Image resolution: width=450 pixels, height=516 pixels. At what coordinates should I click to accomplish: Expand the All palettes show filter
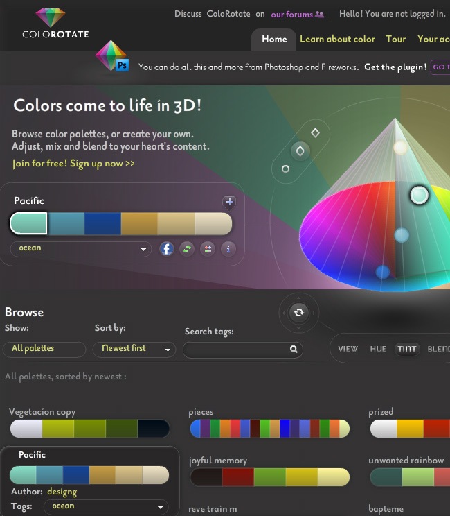click(x=44, y=349)
